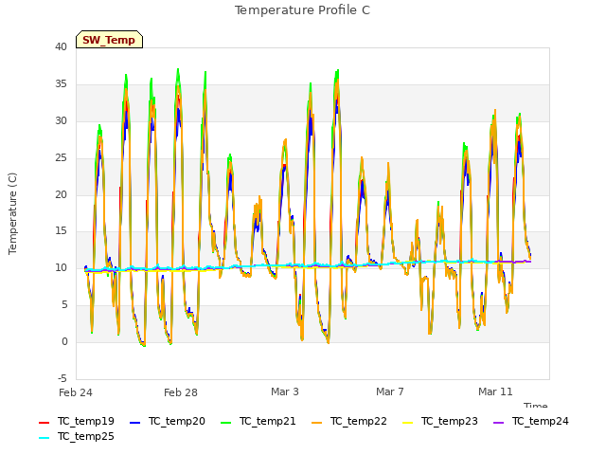Click the Time x-axis label
This screenshot has height=455, width=606.
click(536, 405)
